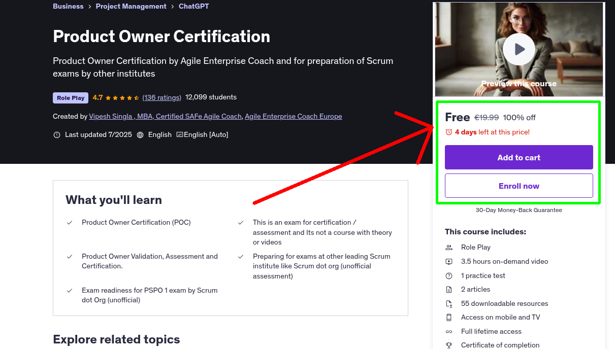This screenshot has height=349, width=615.
Task: Click checkmark beside Product Owner Certification (POC)
Action: (x=70, y=223)
